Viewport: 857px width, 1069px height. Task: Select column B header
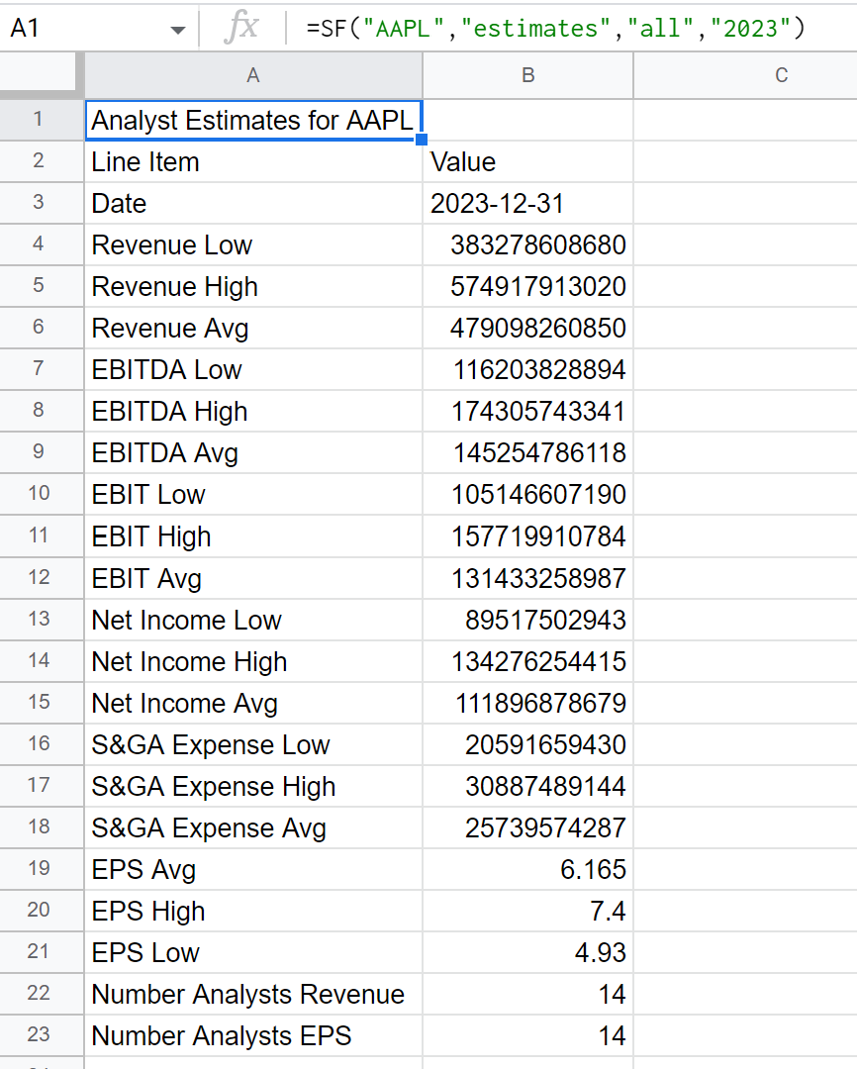click(527, 75)
